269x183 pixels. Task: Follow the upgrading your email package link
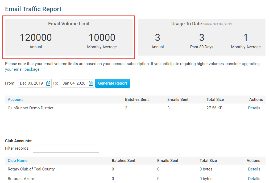tap(250, 64)
